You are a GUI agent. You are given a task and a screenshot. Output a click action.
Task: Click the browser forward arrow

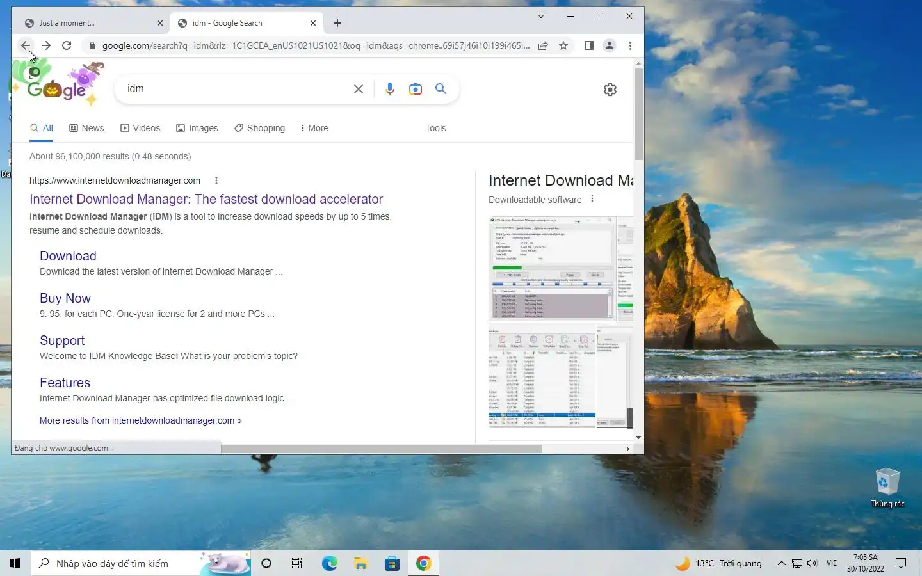pyautogui.click(x=46, y=45)
